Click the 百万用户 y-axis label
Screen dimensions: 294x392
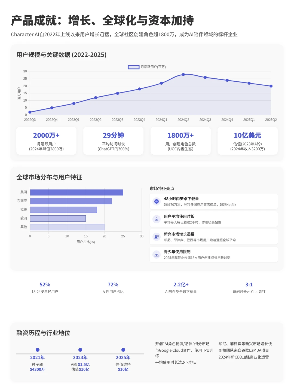[x=19, y=93]
